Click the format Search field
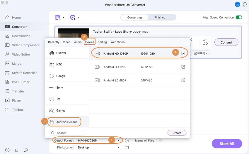This screenshot has width=249, height=154. pyautogui.click(x=67, y=133)
